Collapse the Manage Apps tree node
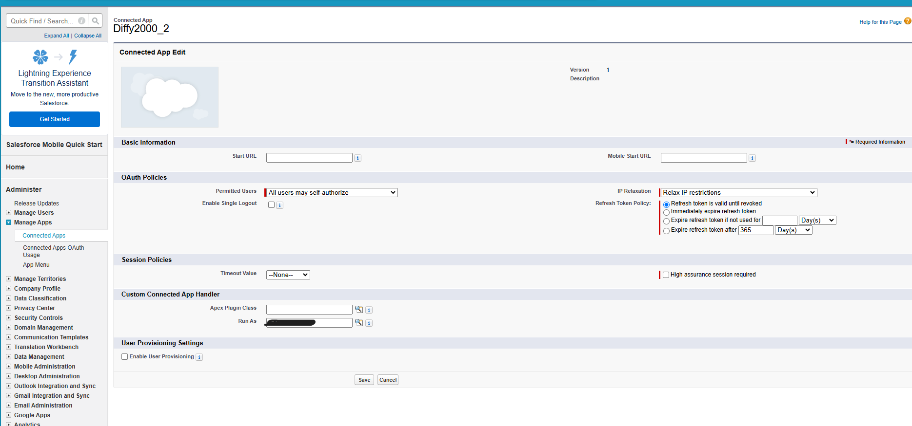This screenshot has height=426, width=912. (8, 222)
